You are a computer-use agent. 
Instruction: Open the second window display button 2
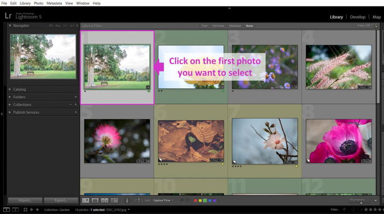[15, 210]
